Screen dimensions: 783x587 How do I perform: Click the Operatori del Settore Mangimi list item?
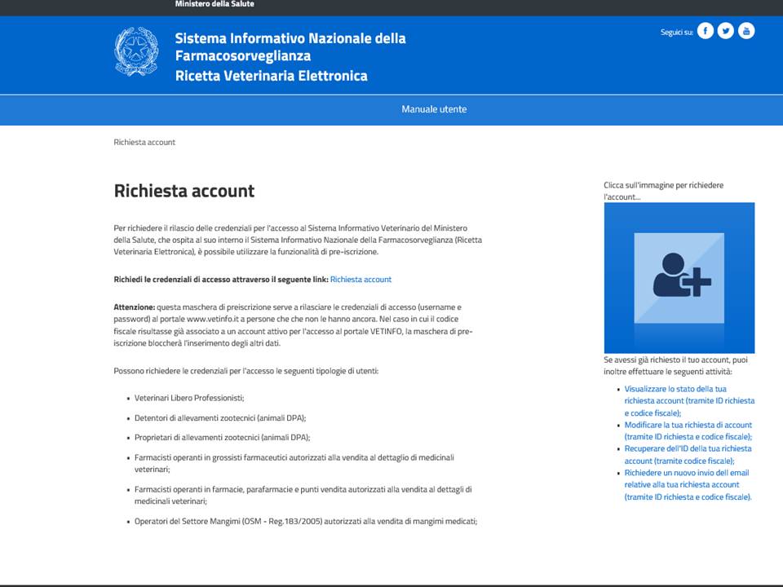[305, 521]
